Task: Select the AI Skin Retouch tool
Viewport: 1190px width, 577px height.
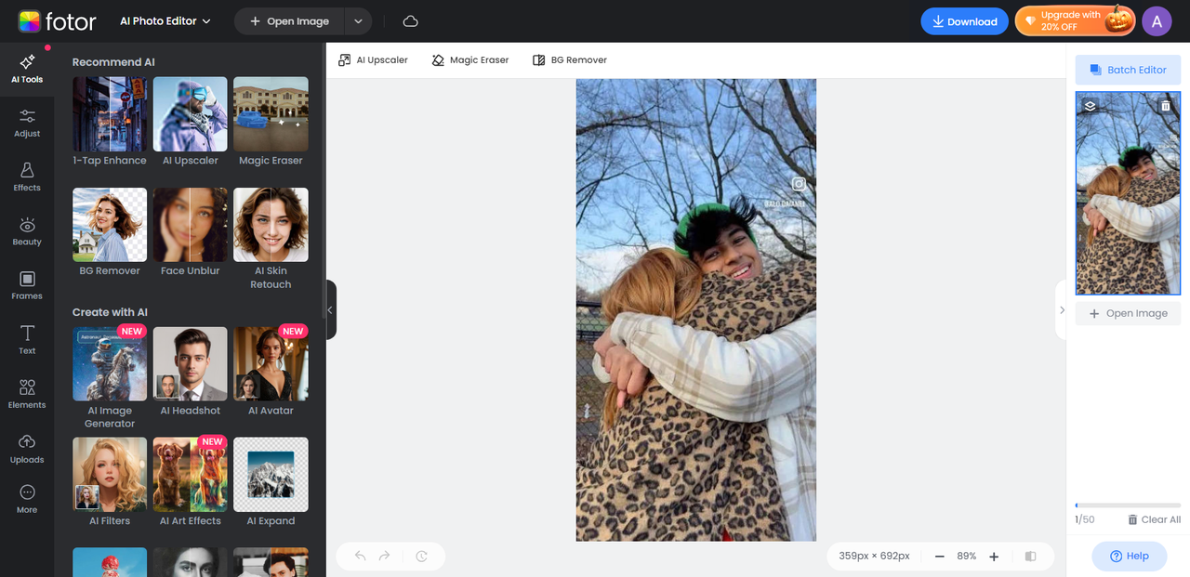Action: [271, 239]
